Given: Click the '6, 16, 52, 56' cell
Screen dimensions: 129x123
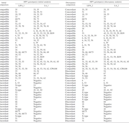Looking at the screenshot, I should click(x=87, y=40).
